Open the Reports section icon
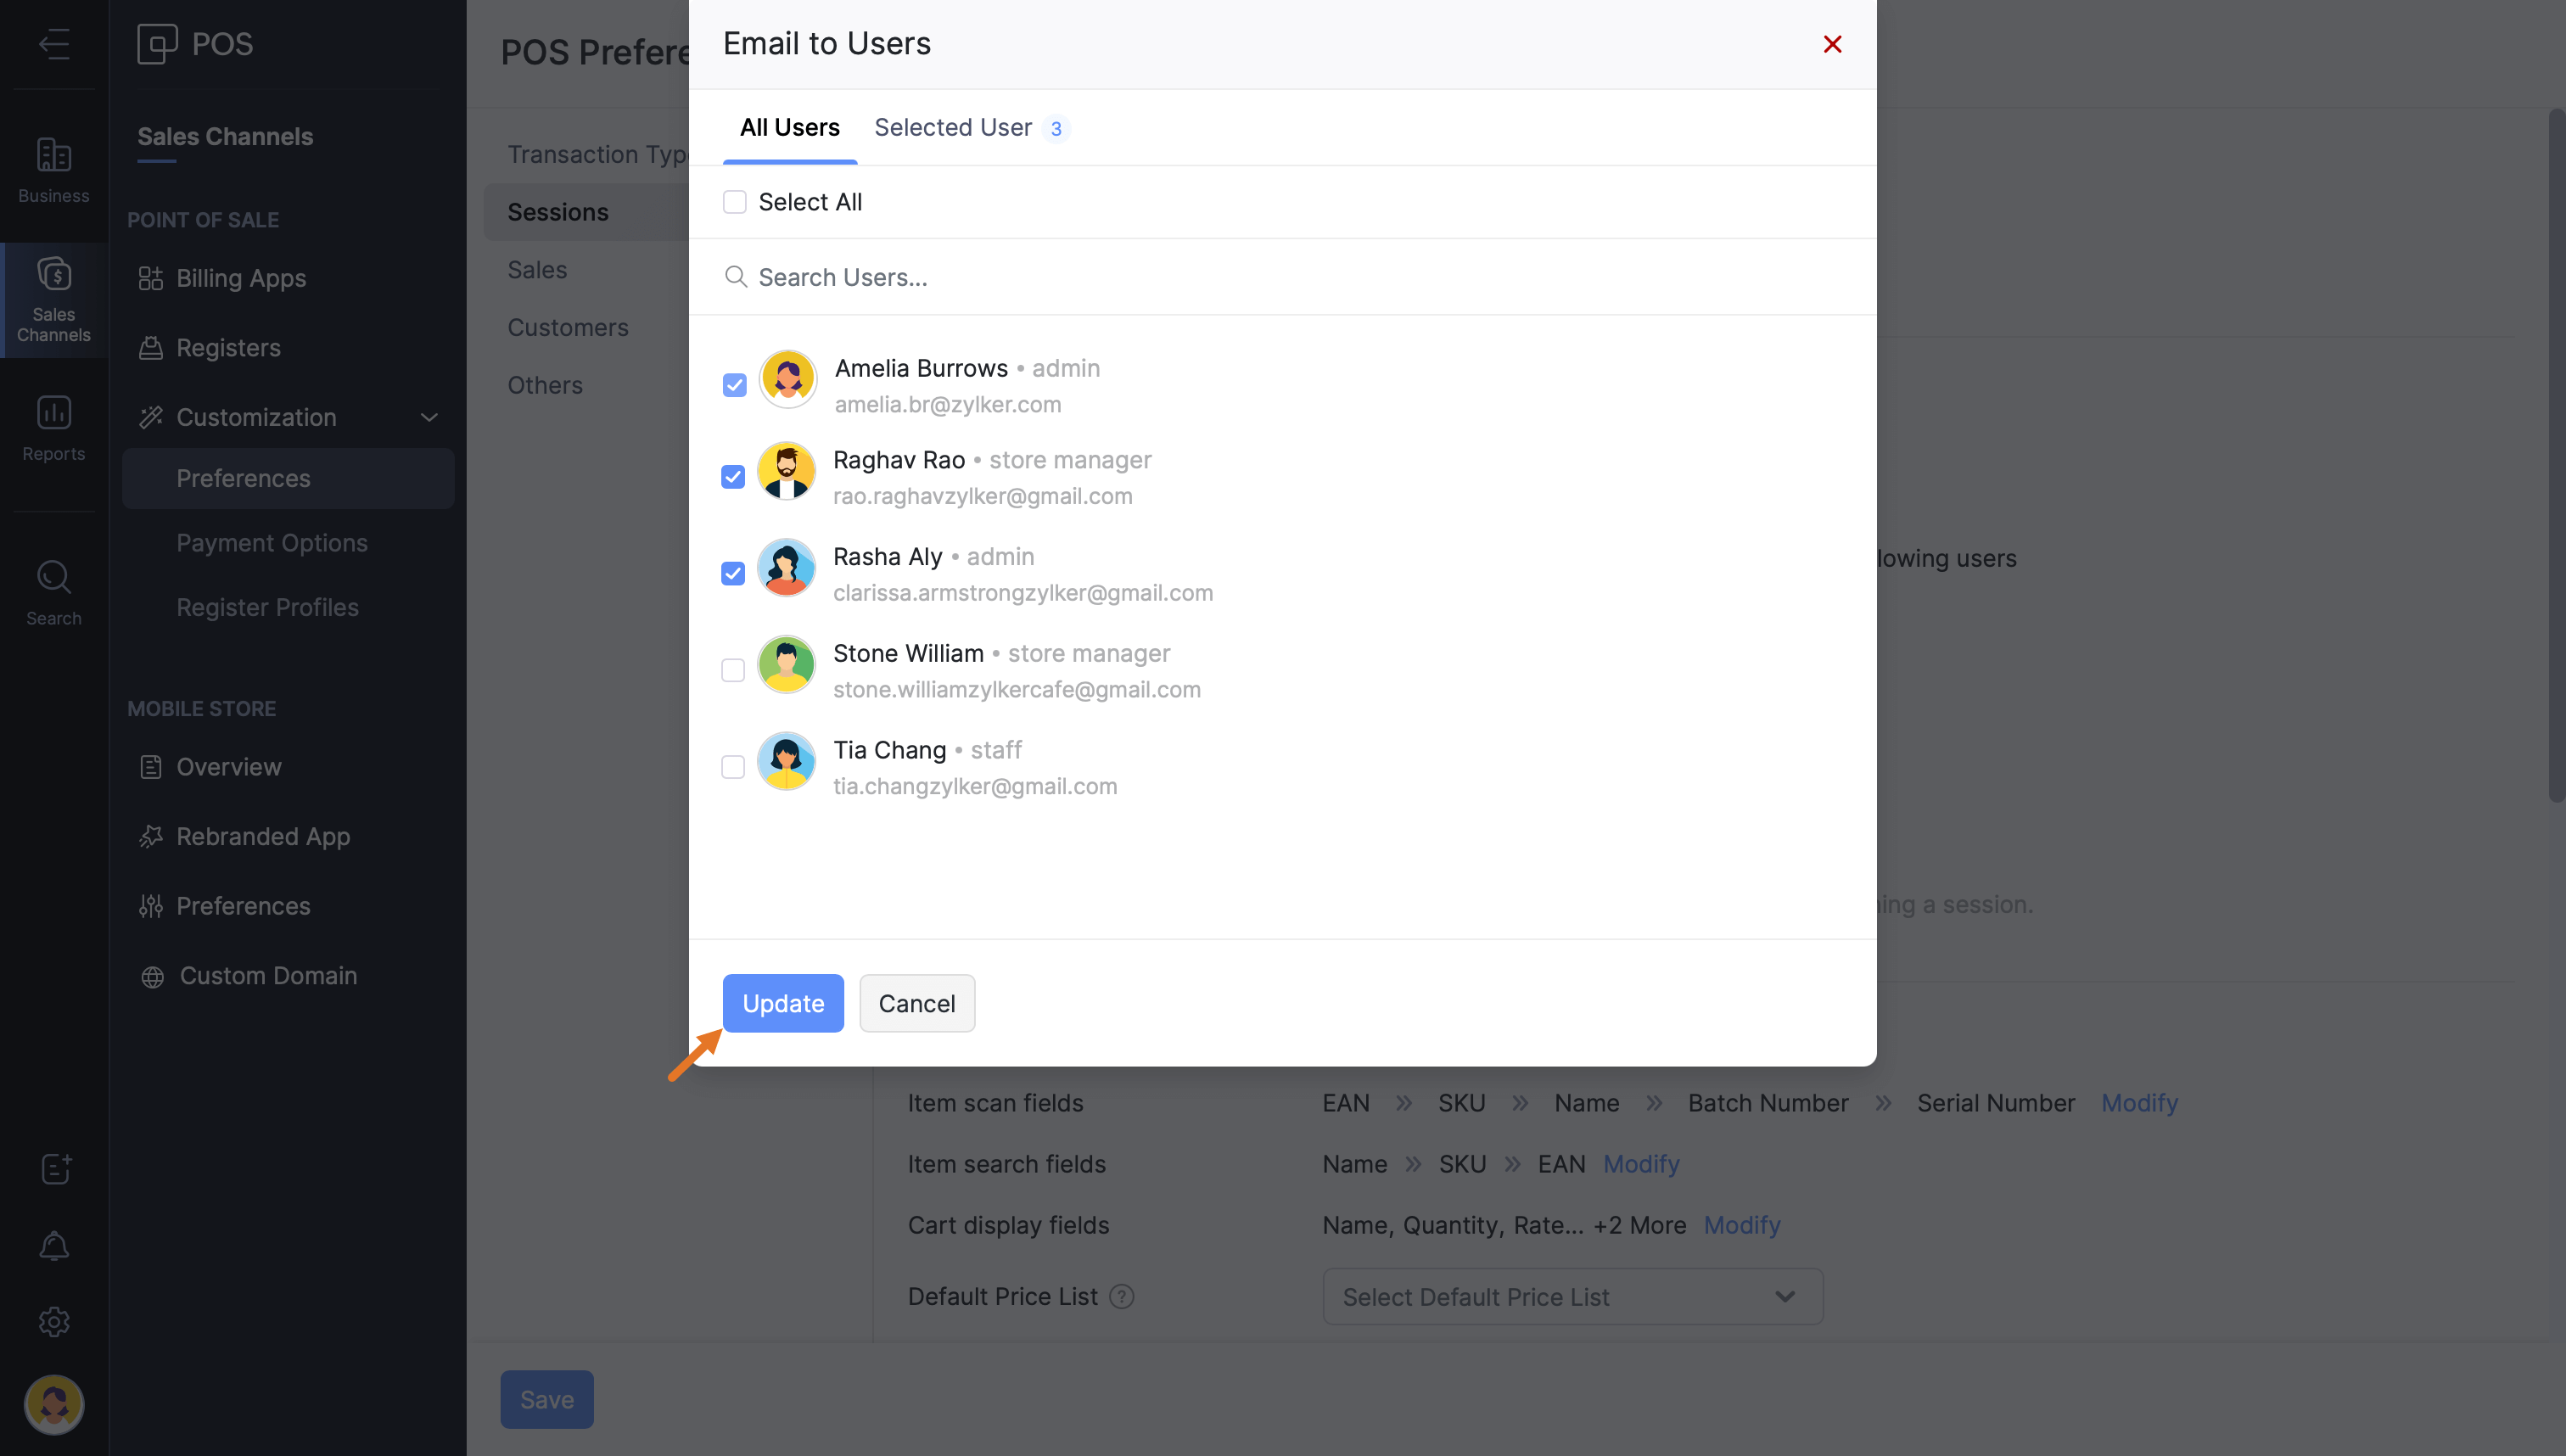This screenshot has width=2566, height=1456. point(53,412)
